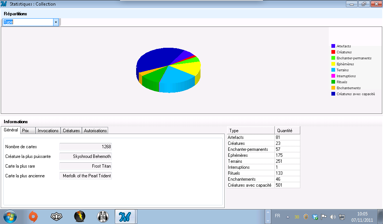Select the Ephémères table row

pos(264,155)
